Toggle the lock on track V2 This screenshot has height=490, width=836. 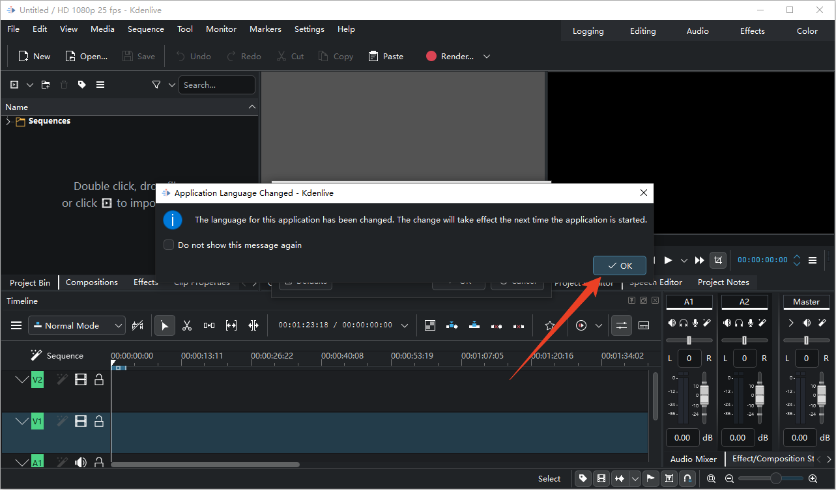99,379
